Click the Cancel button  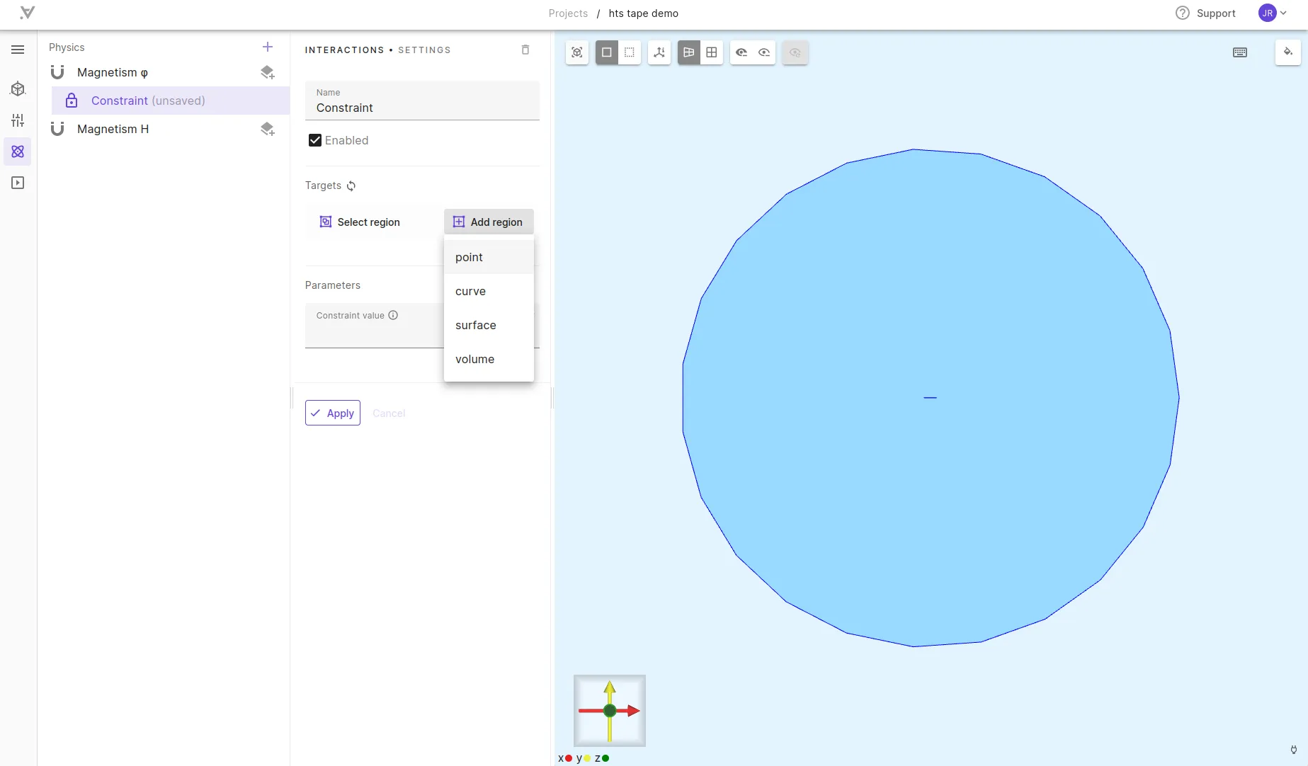[x=389, y=413]
